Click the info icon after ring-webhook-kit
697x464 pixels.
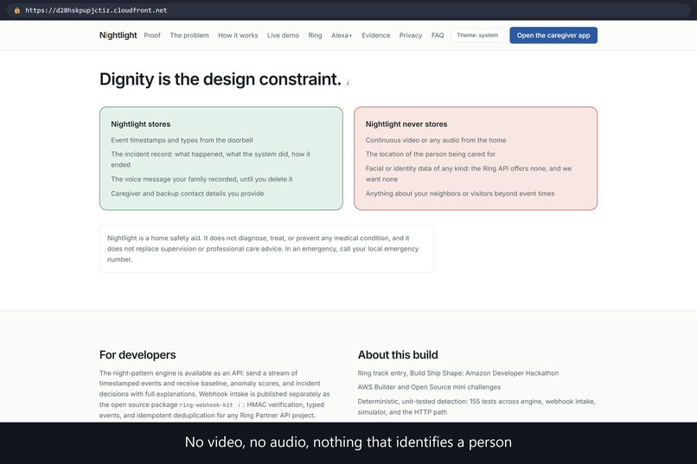point(239,405)
